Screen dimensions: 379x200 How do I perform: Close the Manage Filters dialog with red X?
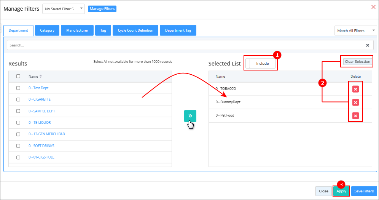coord(373,7)
